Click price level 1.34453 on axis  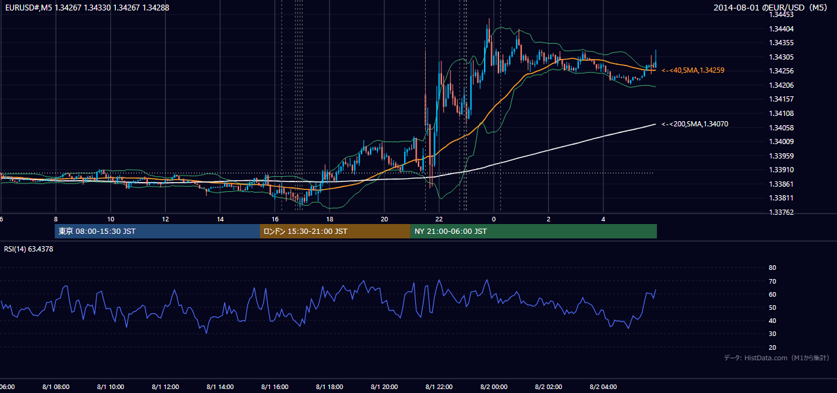click(x=781, y=14)
